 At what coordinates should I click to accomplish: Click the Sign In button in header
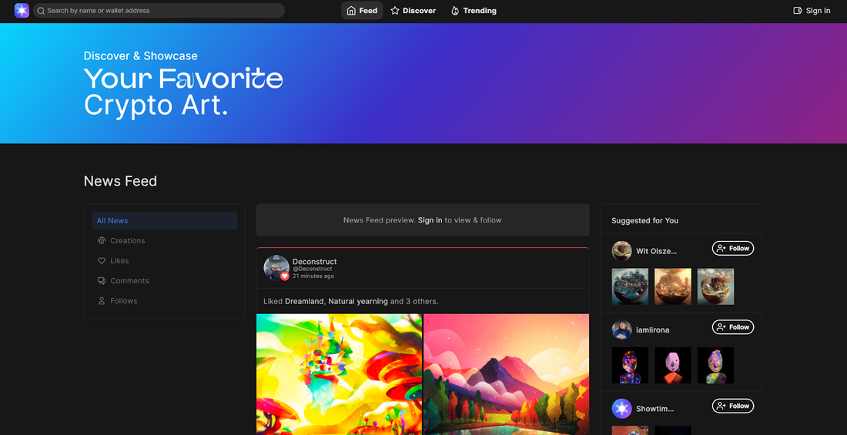pyautogui.click(x=812, y=11)
